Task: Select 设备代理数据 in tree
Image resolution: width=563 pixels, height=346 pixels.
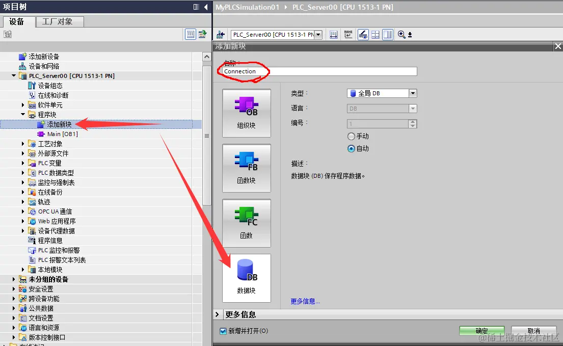Action: tap(57, 231)
